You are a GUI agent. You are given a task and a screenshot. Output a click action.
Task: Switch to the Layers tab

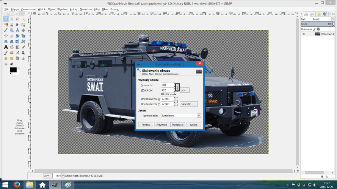[306, 14]
